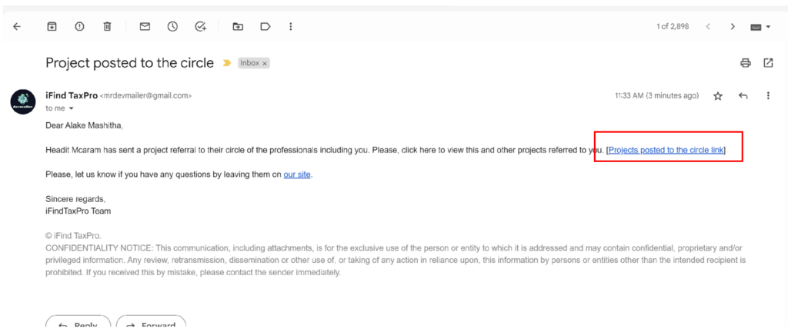Open the toolbar More options menu

(x=290, y=26)
